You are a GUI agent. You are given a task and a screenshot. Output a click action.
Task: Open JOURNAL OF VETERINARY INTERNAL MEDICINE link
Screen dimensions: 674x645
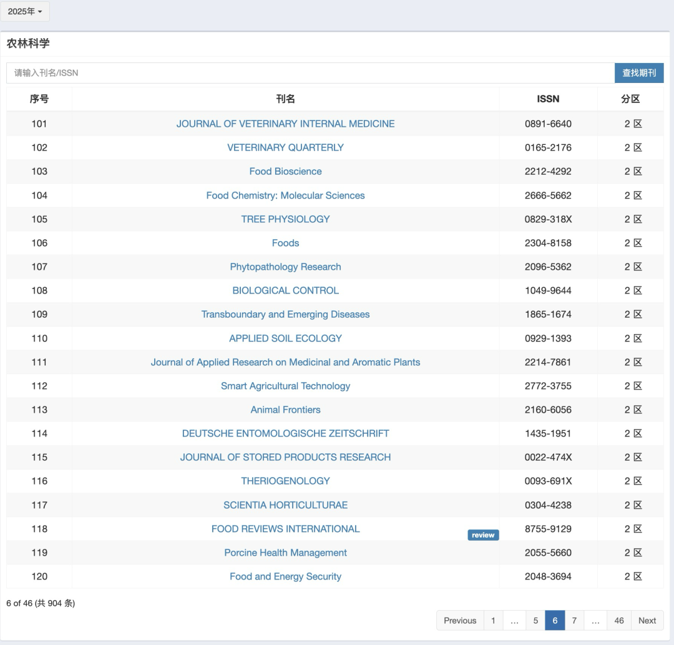(285, 124)
